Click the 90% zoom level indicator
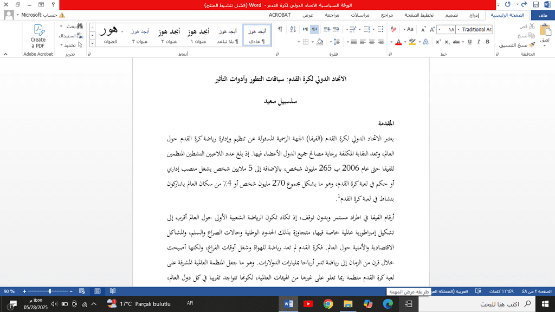Screen dimensions: 555x312 pos(9,291)
